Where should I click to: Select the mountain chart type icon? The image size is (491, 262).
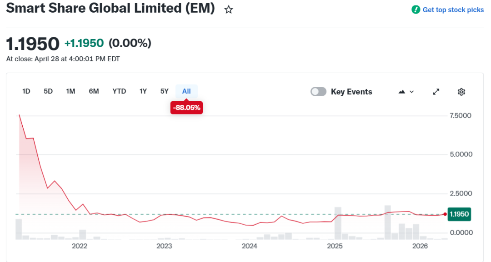(402, 92)
